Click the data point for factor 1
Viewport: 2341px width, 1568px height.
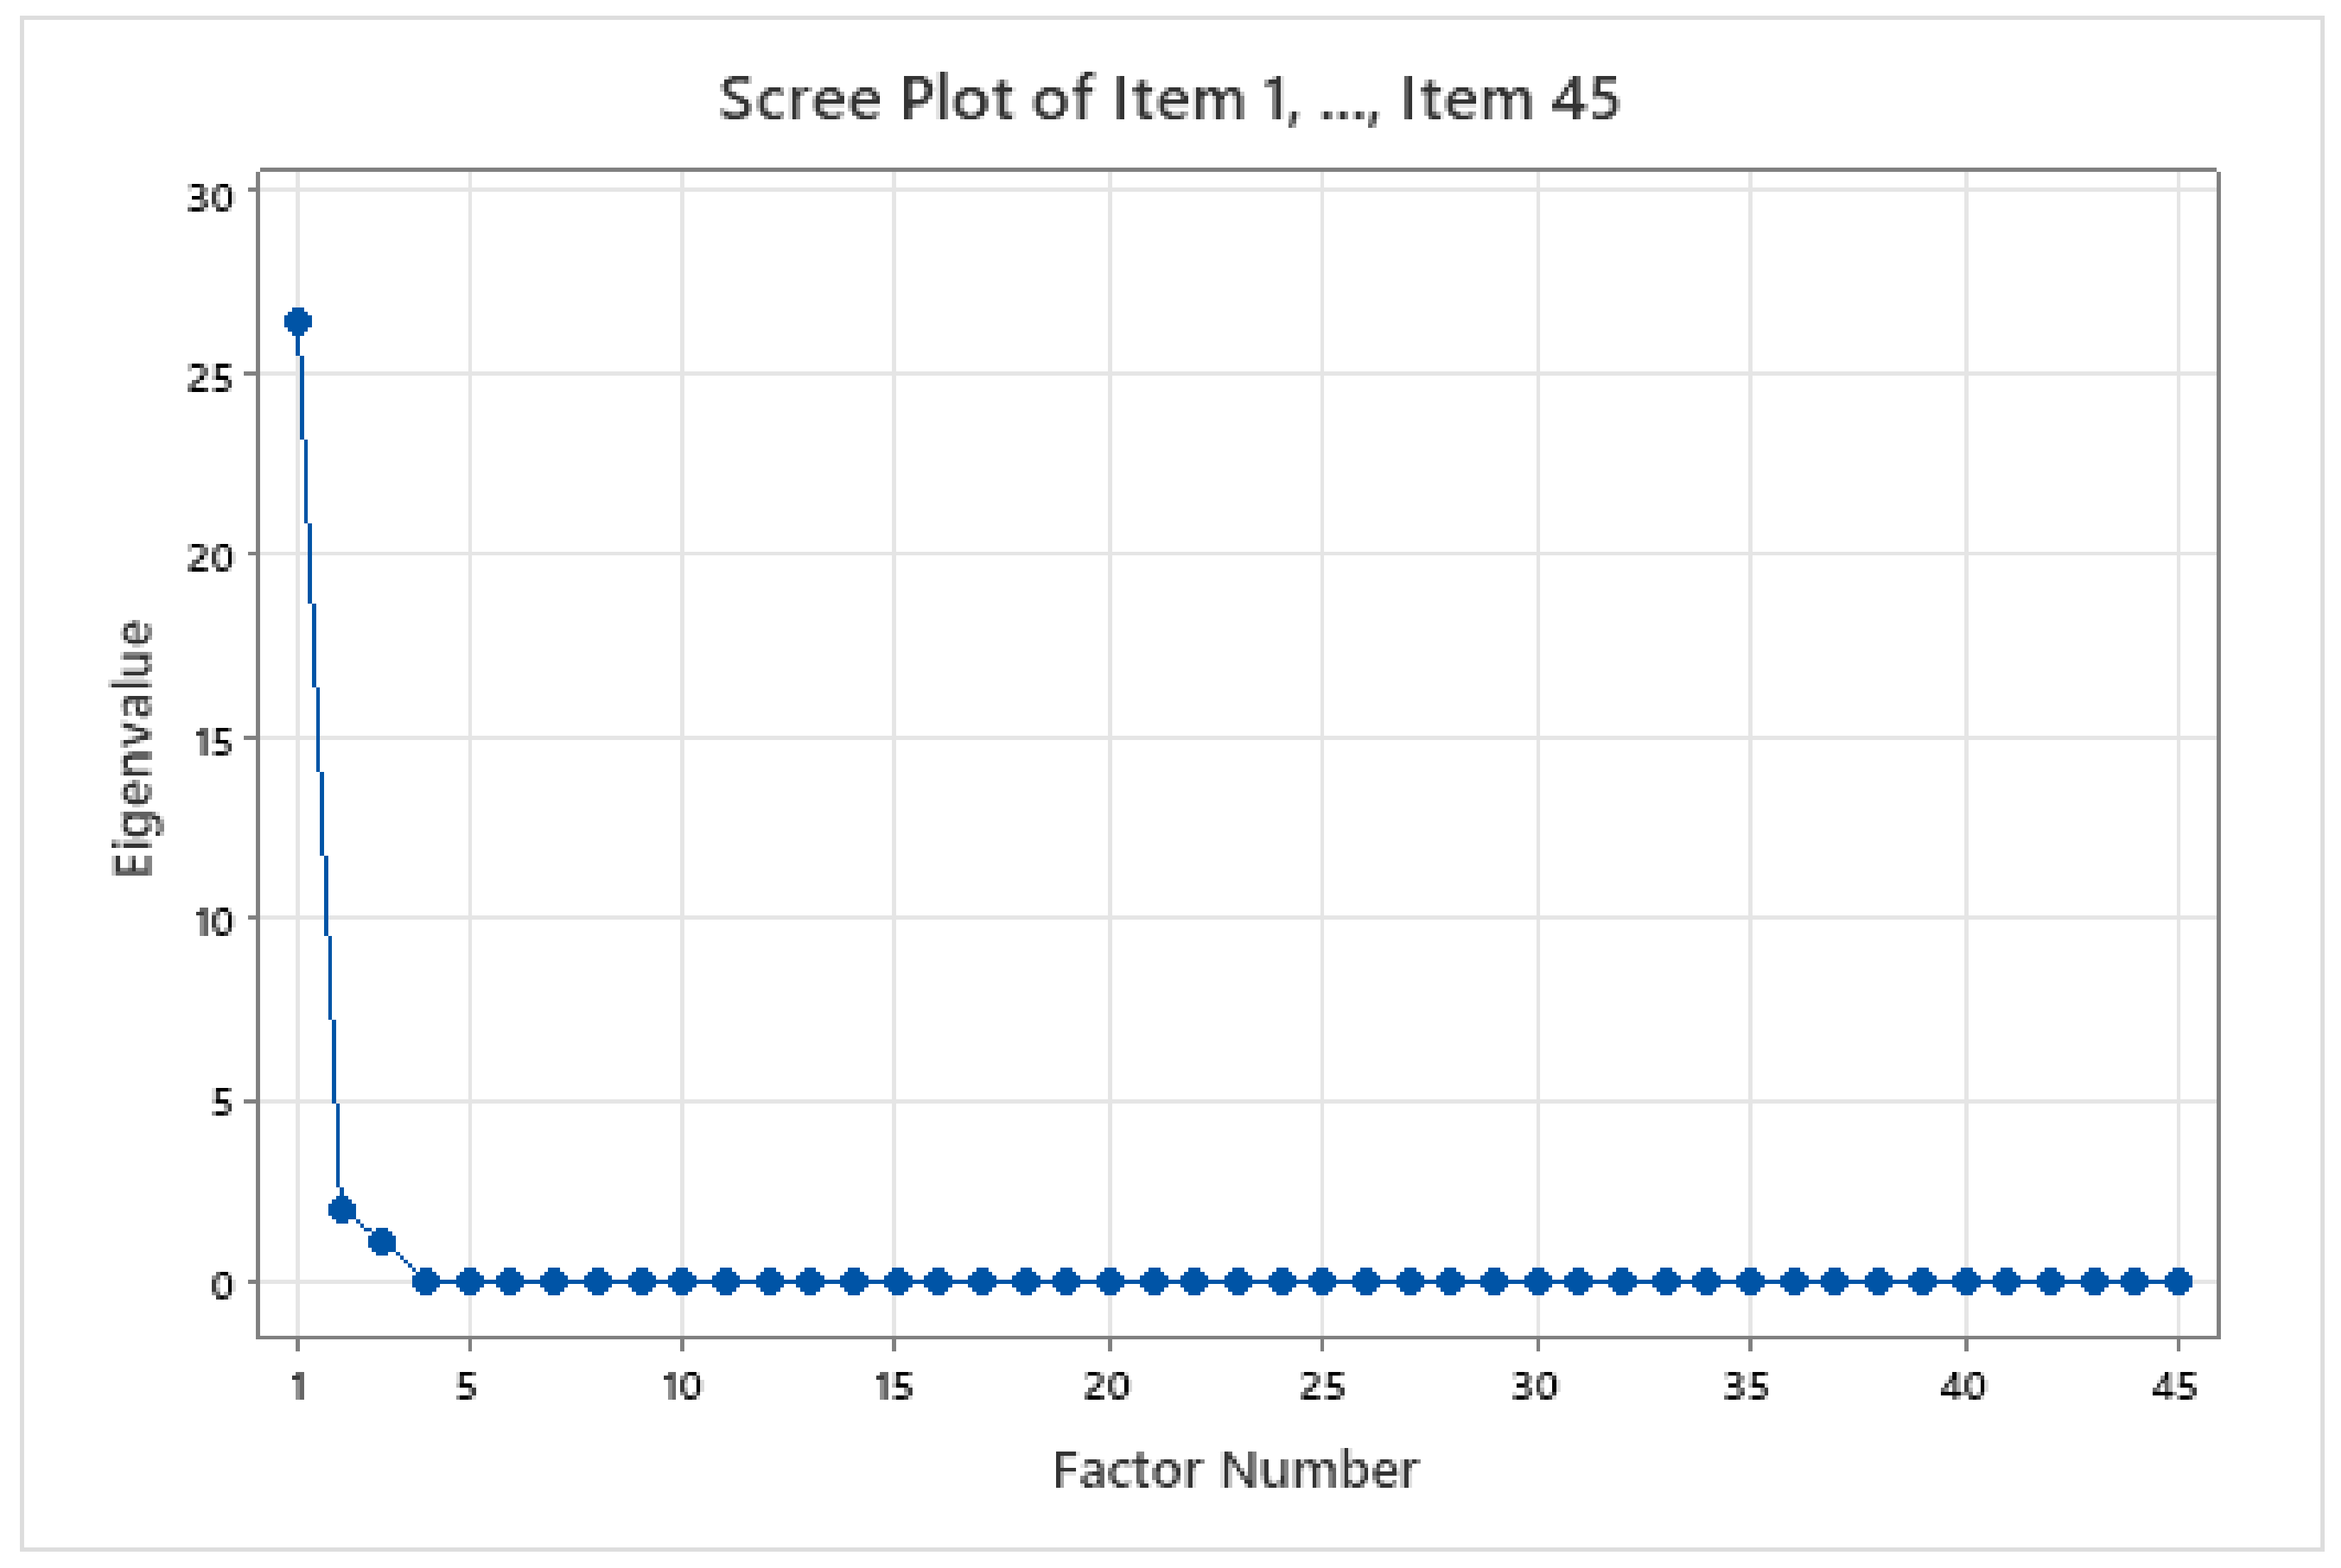(297, 321)
